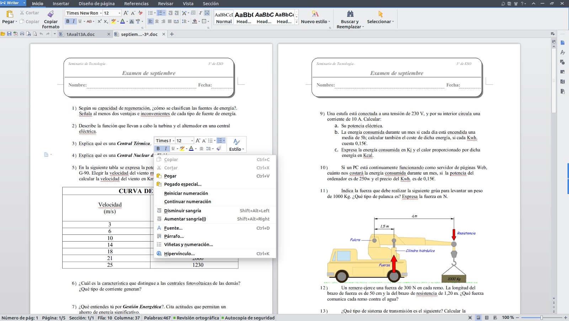Click the Print icon in quick access bar

click(22, 34)
